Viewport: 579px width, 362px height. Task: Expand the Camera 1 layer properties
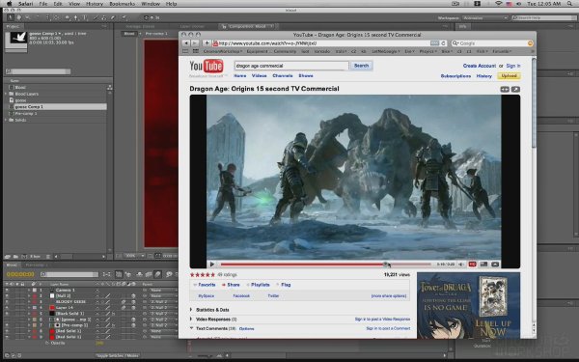(x=29, y=290)
